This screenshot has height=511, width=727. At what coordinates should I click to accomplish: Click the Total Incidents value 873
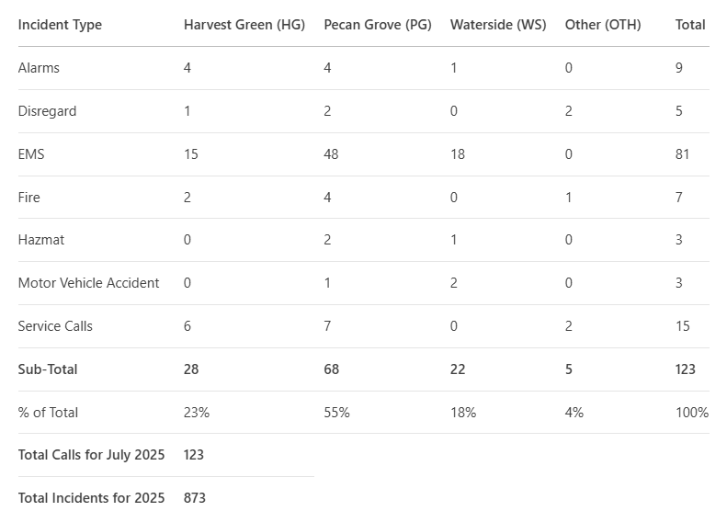[x=194, y=498]
